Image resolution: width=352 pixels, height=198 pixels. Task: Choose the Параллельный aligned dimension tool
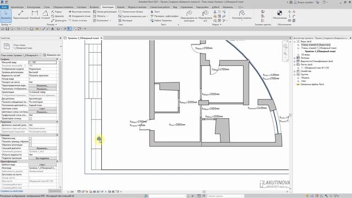pyautogui.click(x=21, y=14)
